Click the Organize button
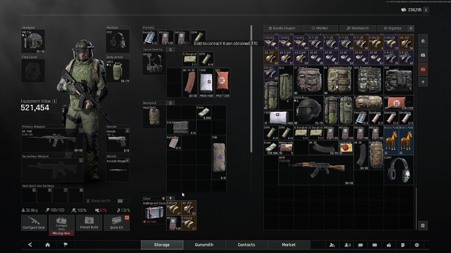 pyautogui.click(x=393, y=28)
